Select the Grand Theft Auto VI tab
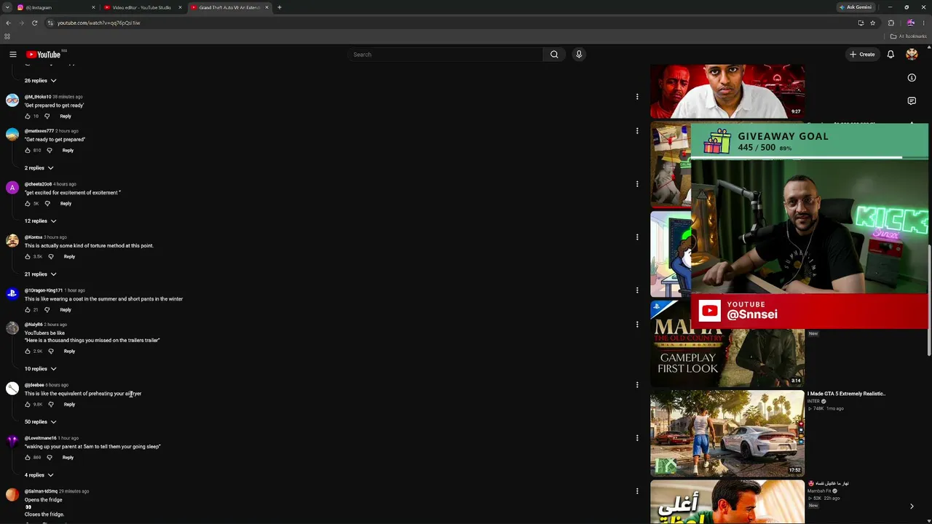The width and height of the screenshot is (932, 524). (x=229, y=7)
